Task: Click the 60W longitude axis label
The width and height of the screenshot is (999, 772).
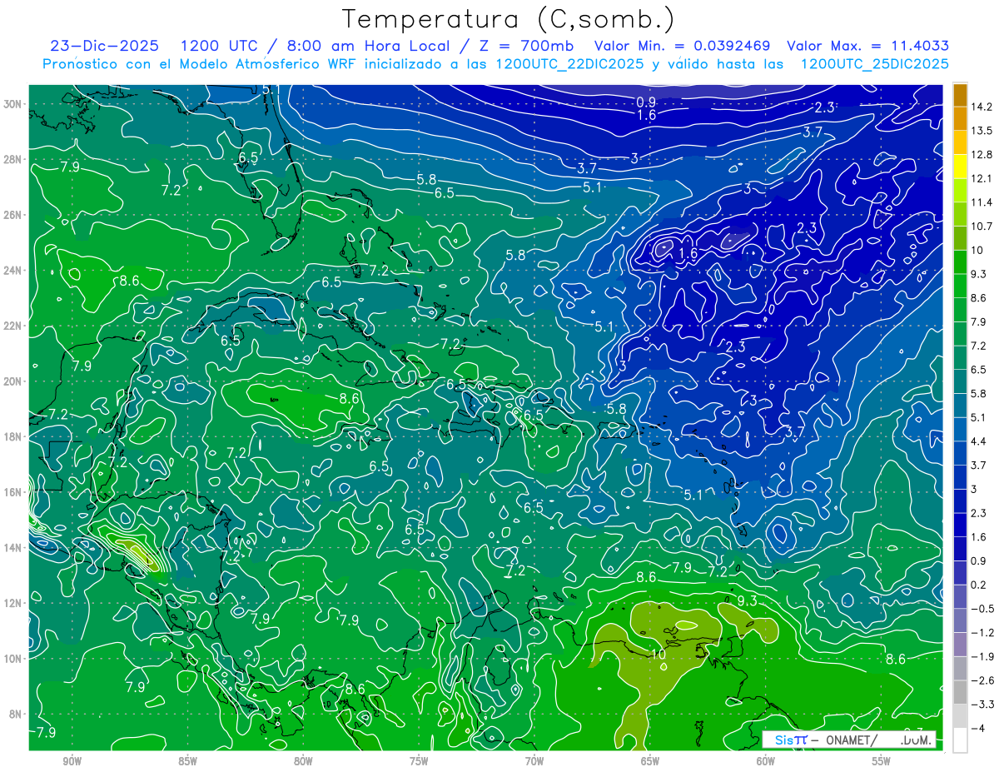Action: pos(766,762)
